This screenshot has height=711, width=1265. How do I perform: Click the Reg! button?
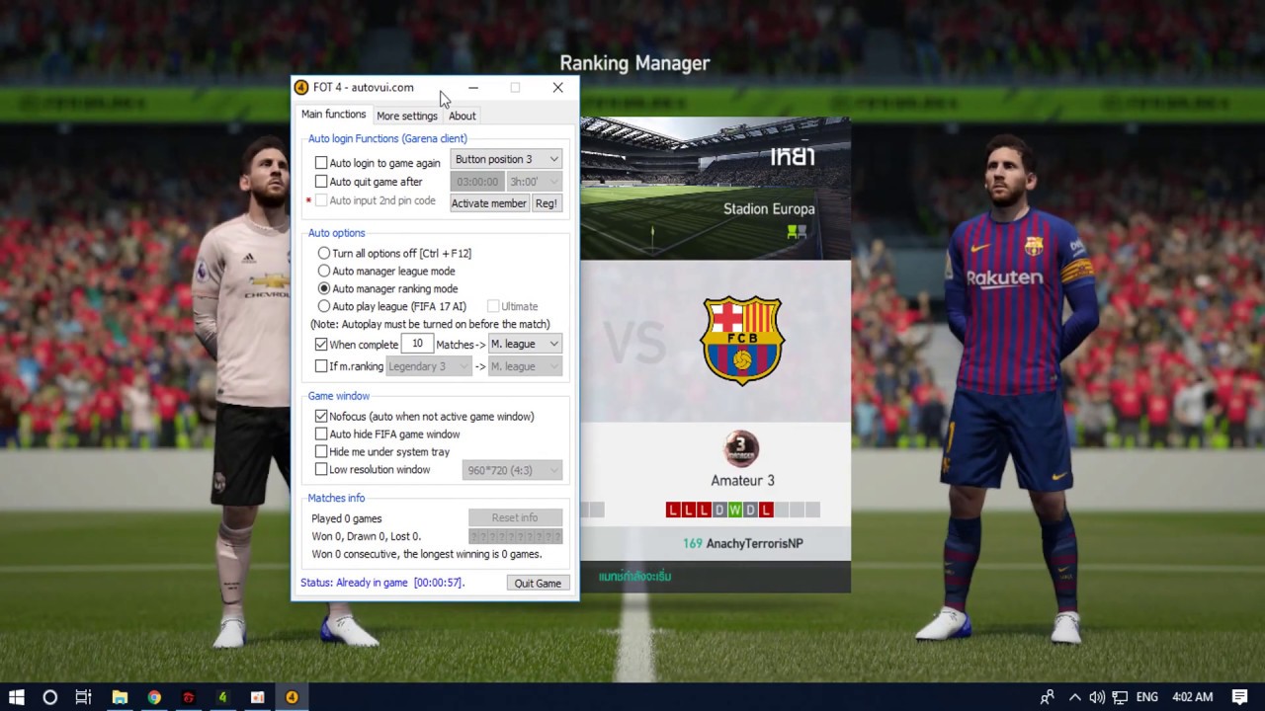547,203
